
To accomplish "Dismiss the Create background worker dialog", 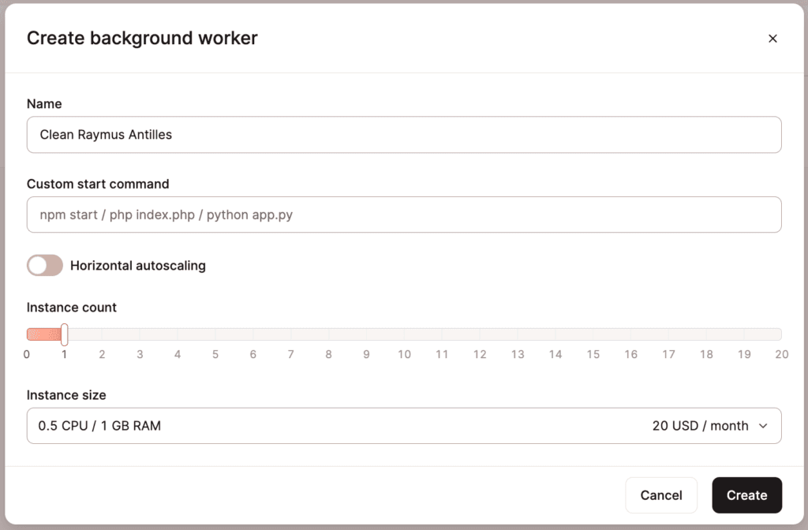I will pyautogui.click(x=772, y=38).
